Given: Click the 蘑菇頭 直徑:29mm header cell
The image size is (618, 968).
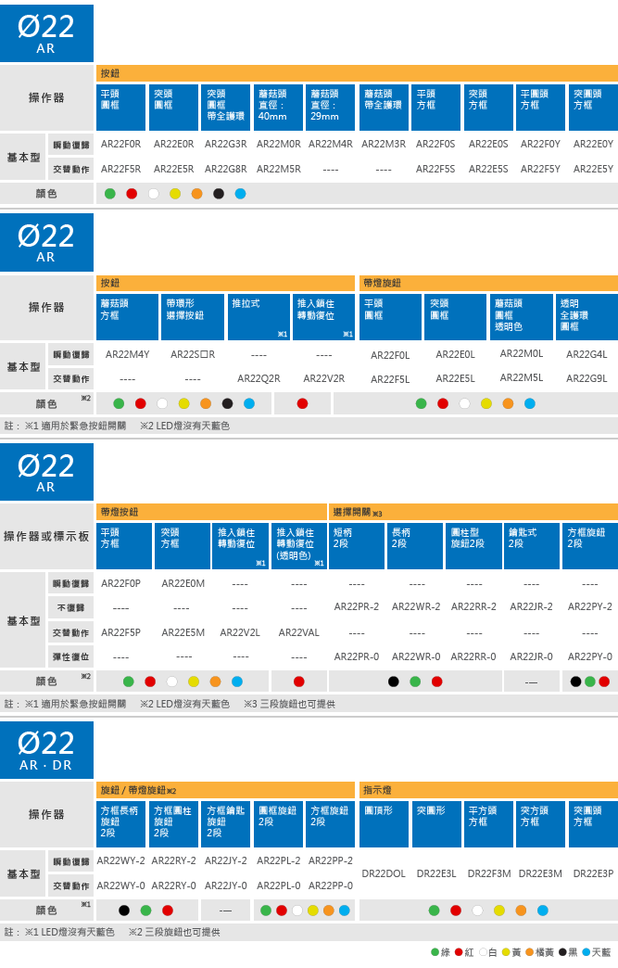Looking at the screenshot, I should [x=331, y=108].
